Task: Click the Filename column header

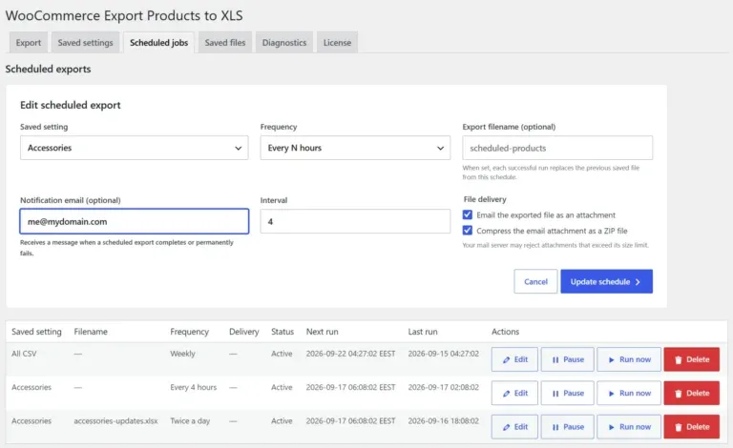Action: coord(91,332)
